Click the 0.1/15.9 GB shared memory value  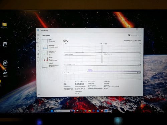tap(80, 89)
